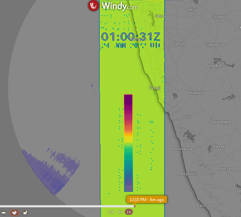Click the radar timeline progress bar

pos(67,206)
